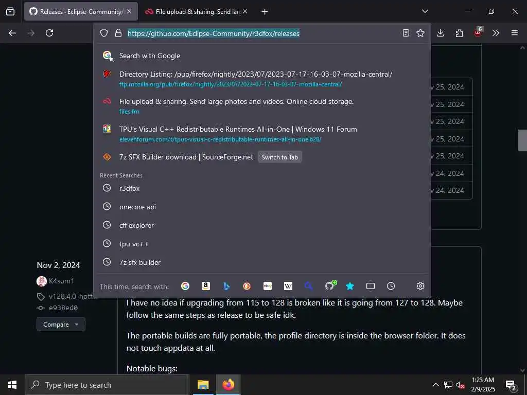Search this time with Bing
This screenshot has width=527, height=395.
click(226, 286)
